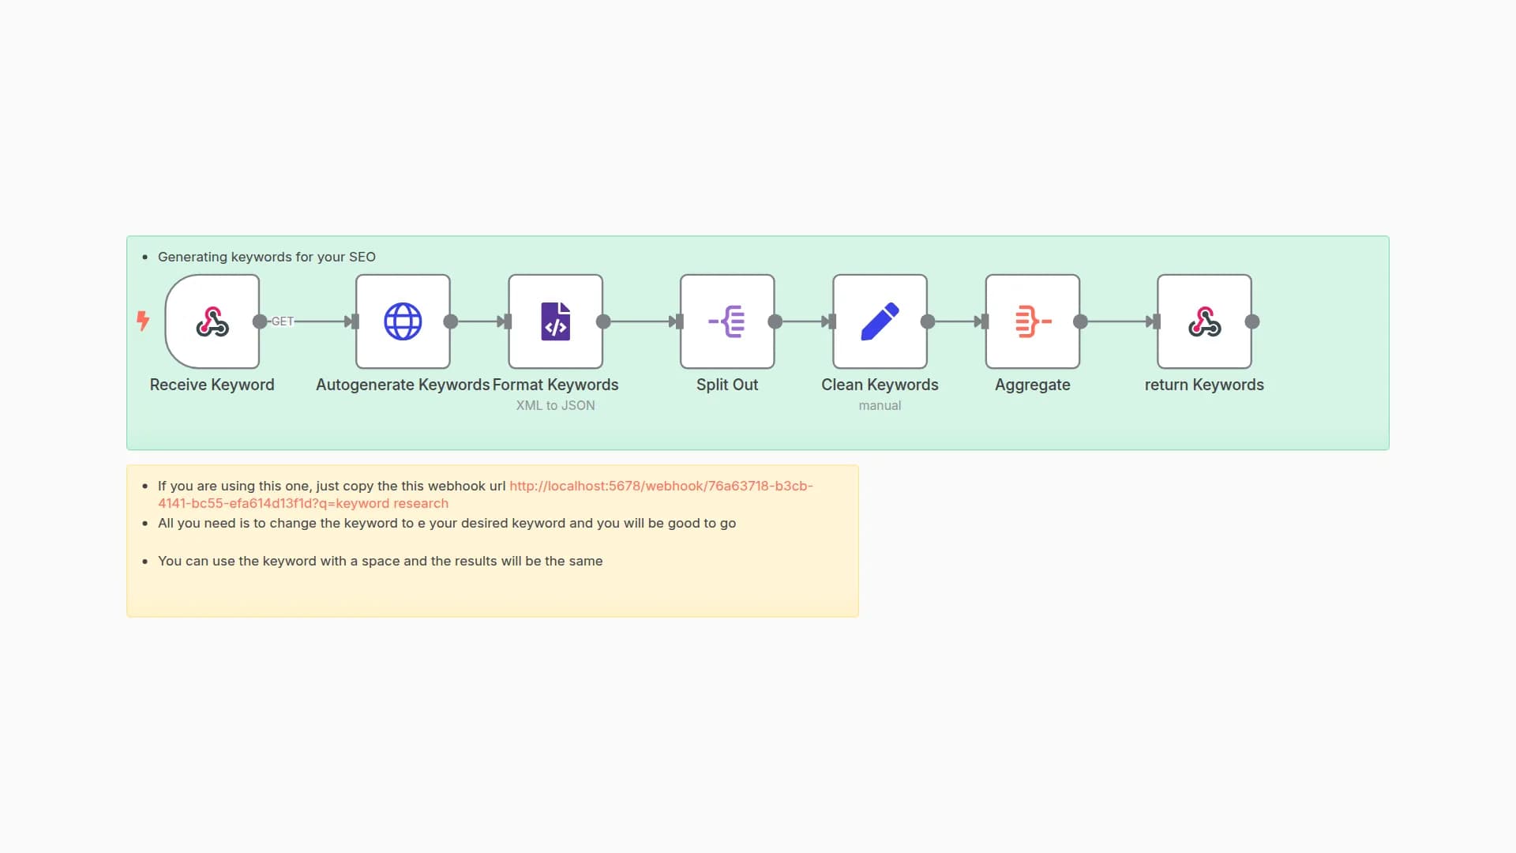1516x853 pixels.
Task: Select the Clean Keywords pencil node
Action: click(x=880, y=321)
